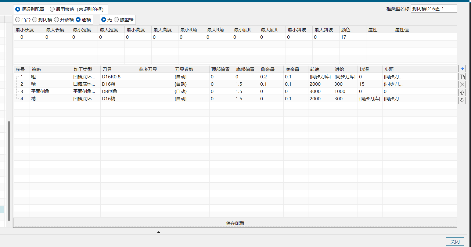The height and width of the screenshot is (247, 471).
Task: Select tool cell D16精
Action: (x=119, y=98)
